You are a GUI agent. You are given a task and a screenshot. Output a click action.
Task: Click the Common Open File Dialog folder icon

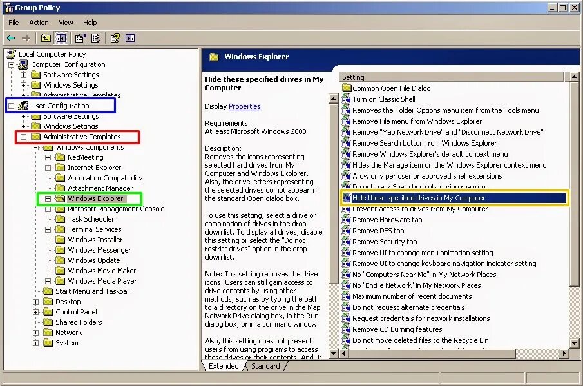[x=347, y=88]
